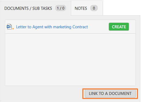The height and width of the screenshot is (102, 141).
Task: Click the blank space right of the Notes tab
Action: pyautogui.click(x=121, y=8)
